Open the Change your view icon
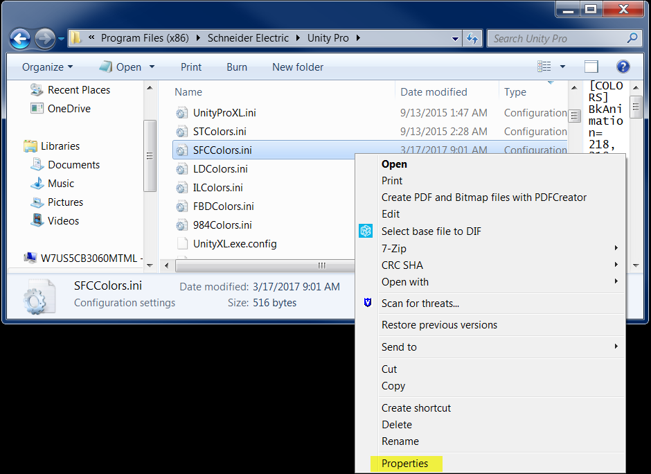Viewport: 651px width, 474px height. 544,67
